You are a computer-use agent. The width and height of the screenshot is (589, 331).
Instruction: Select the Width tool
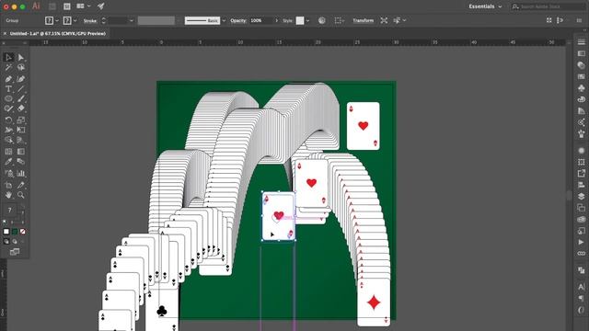[8, 130]
